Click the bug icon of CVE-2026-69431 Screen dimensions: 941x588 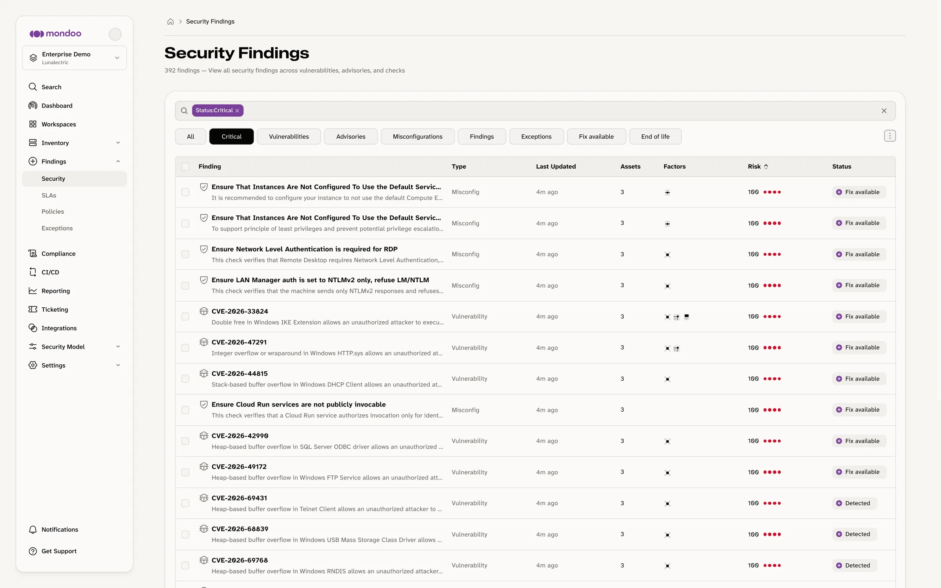tap(203, 498)
